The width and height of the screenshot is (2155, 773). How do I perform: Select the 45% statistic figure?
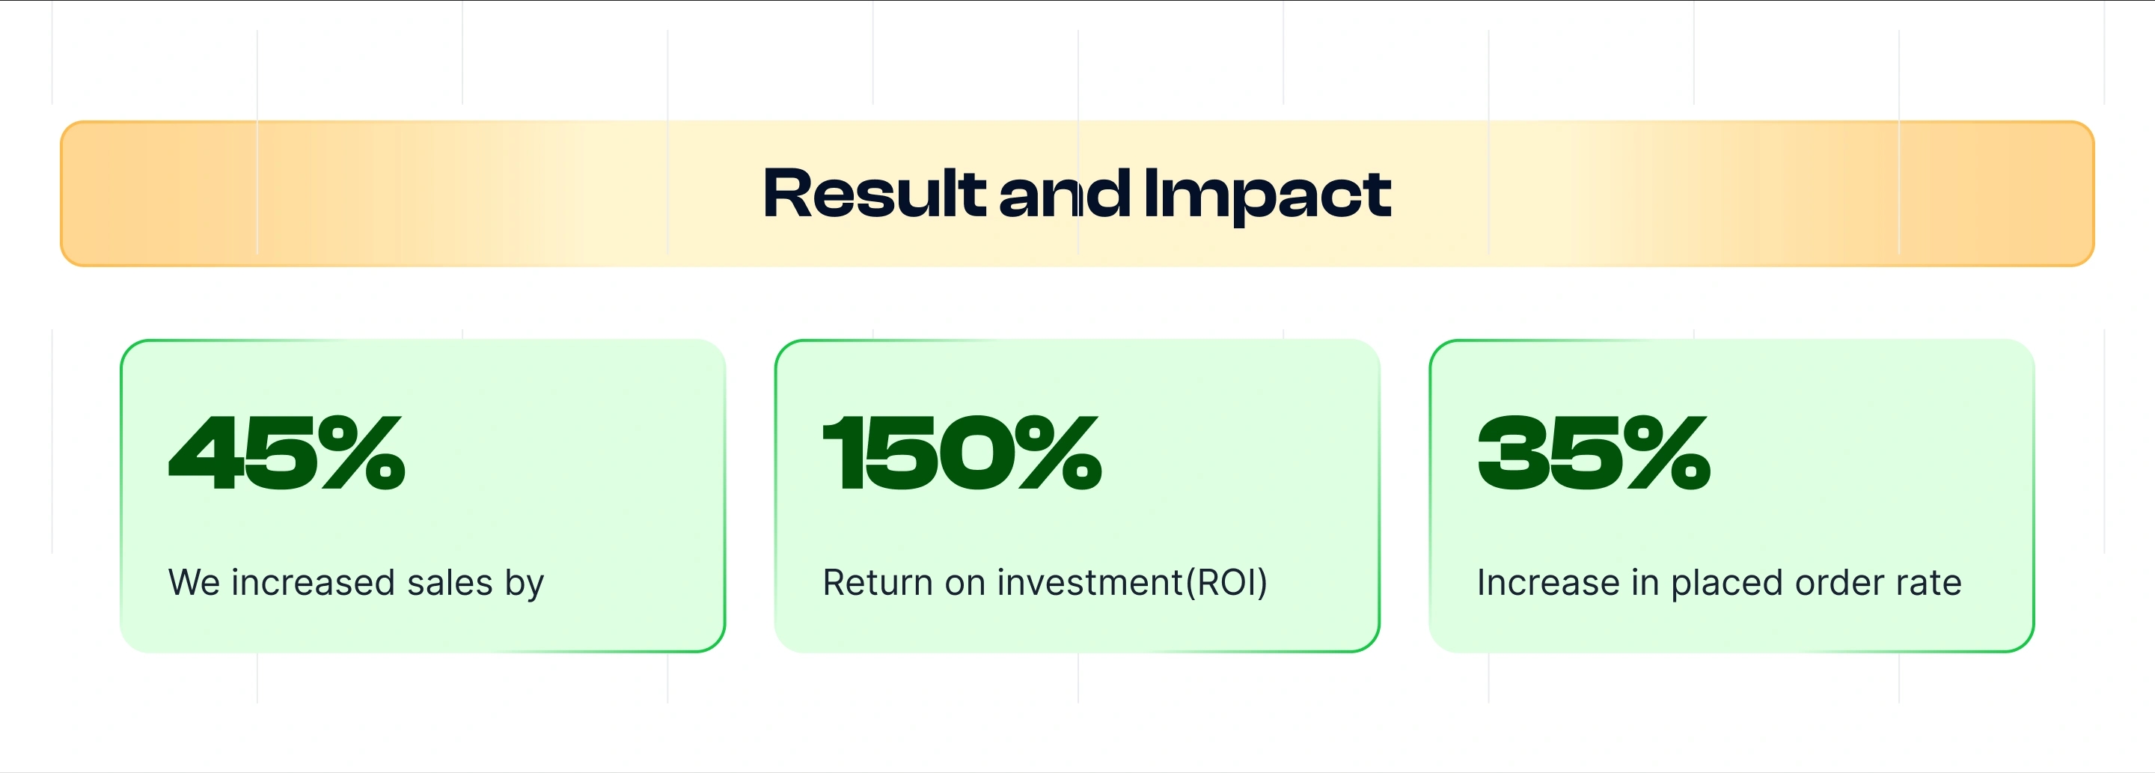coord(287,453)
